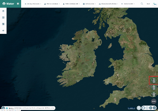Click the EPA logo

coord(155,4)
